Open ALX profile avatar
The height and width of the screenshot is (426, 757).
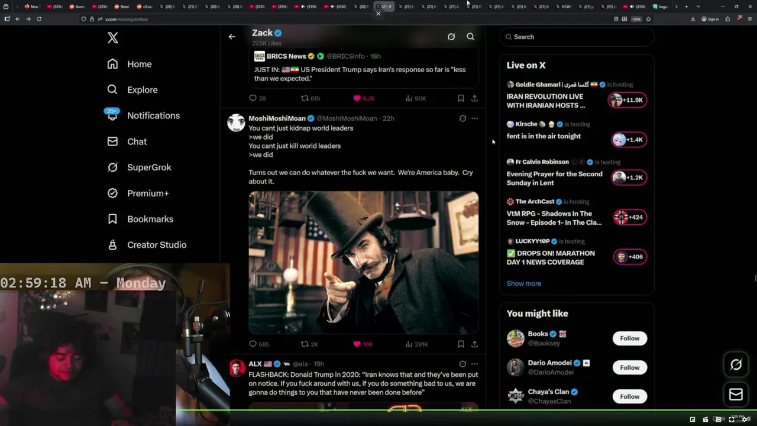click(236, 368)
